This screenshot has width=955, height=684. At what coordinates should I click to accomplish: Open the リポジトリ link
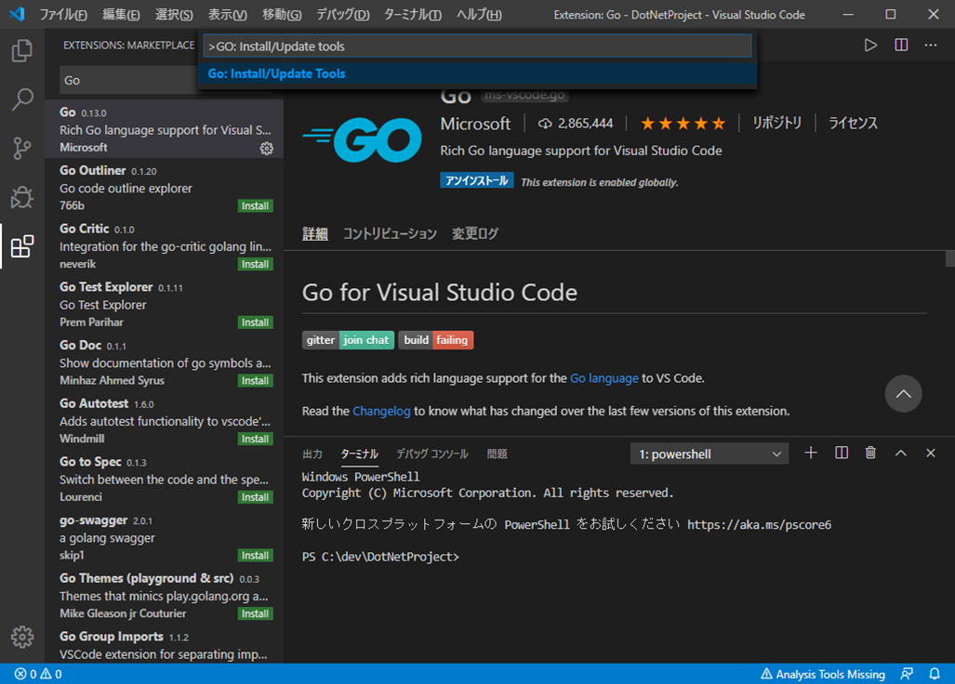[x=776, y=123]
